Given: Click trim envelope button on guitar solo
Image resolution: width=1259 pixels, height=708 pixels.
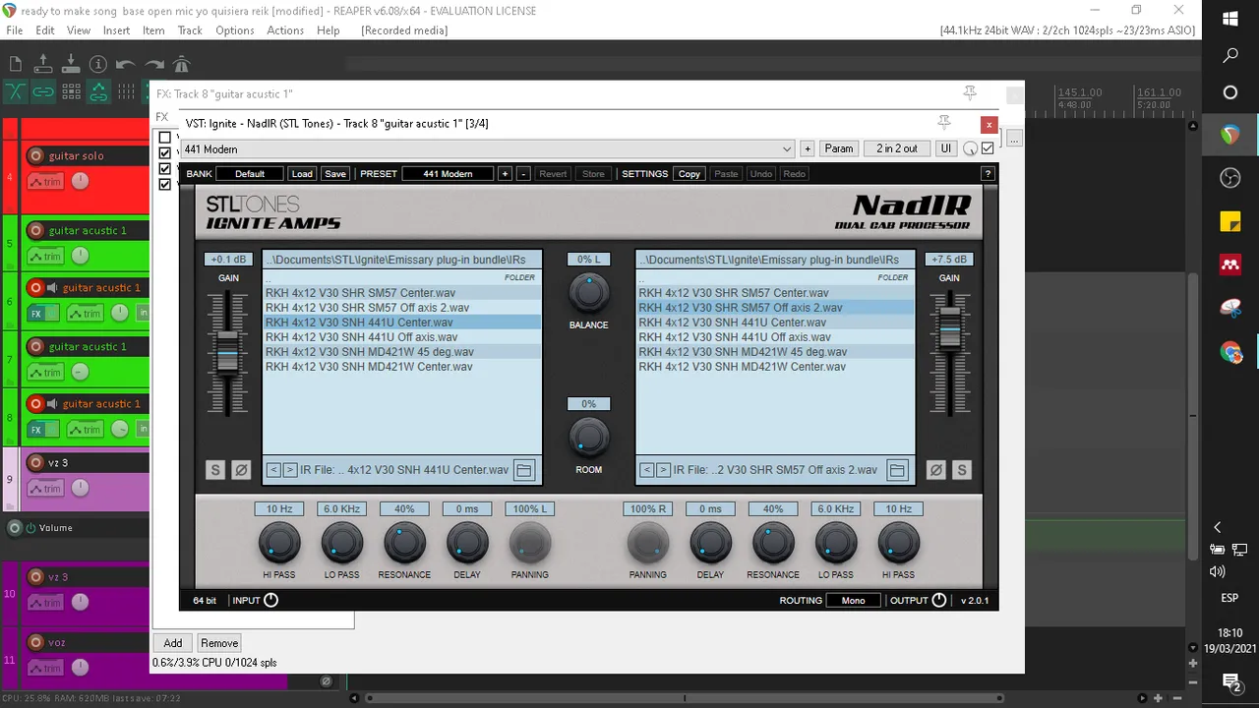Looking at the screenshot, I should pyautogui.click(x=44, y=182).
